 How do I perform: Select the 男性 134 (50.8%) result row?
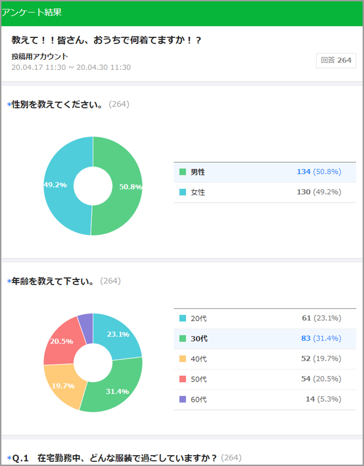(x=265, y=172)
